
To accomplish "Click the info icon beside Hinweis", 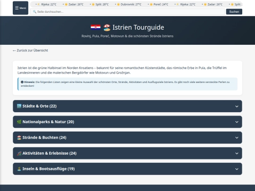I will pyautogui.click(x=22, y=82).
